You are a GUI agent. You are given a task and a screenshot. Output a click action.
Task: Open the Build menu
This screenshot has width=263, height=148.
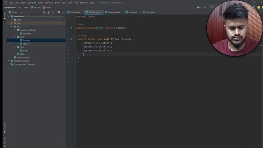point(58,2)
